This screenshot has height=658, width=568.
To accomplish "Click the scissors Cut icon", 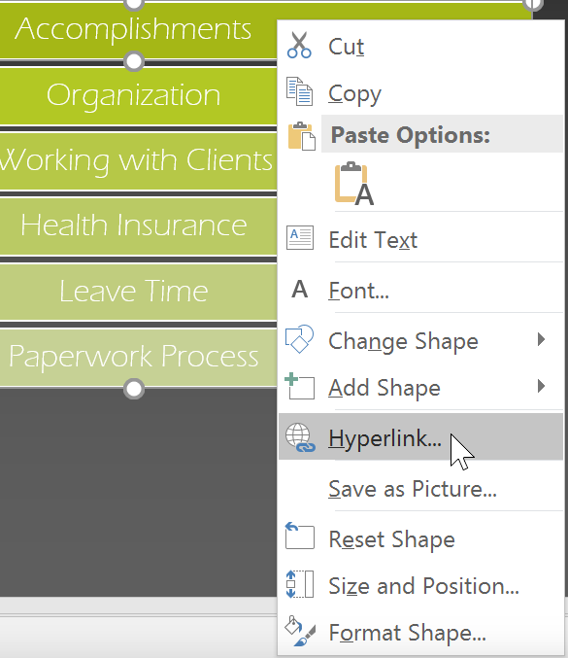I will click(x=299, y=45).
